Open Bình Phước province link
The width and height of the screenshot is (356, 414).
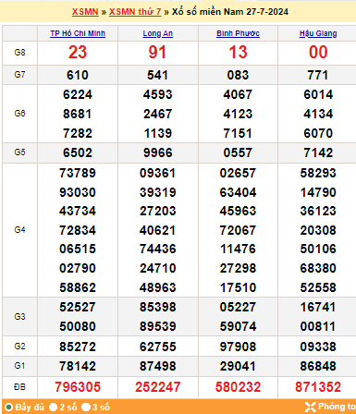[238, 33]
